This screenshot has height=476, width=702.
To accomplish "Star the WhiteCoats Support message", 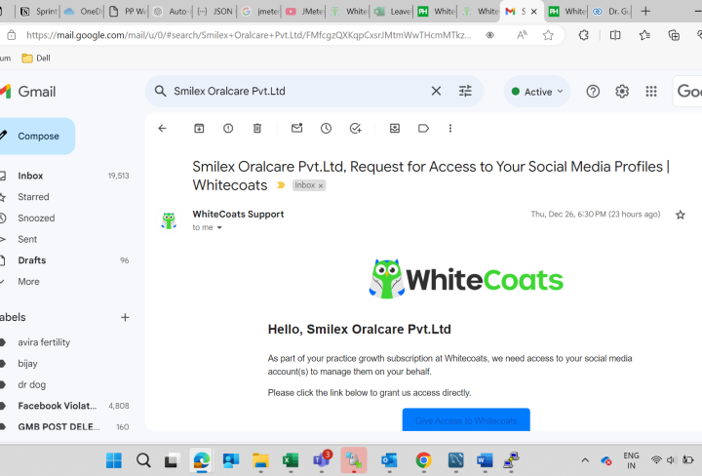I will click(681, 215).
